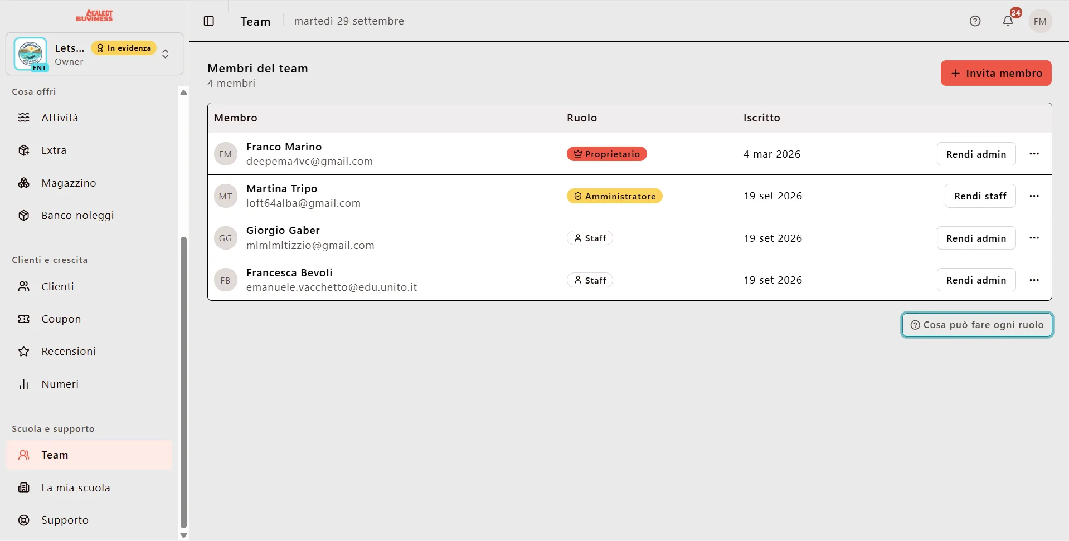Click email deepema4vc@gmail.com
The width and height of the screenshot is (1069, 541).
click(x=309, y=162)
